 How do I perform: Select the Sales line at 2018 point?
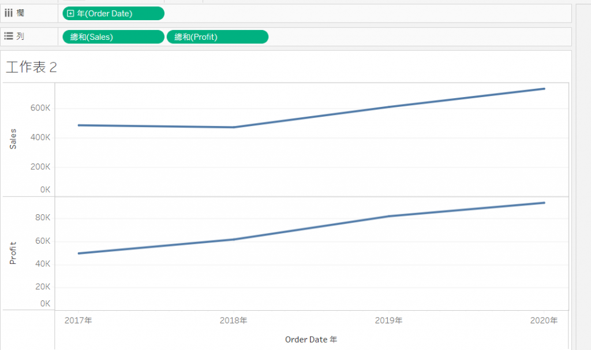click(234, 128)
